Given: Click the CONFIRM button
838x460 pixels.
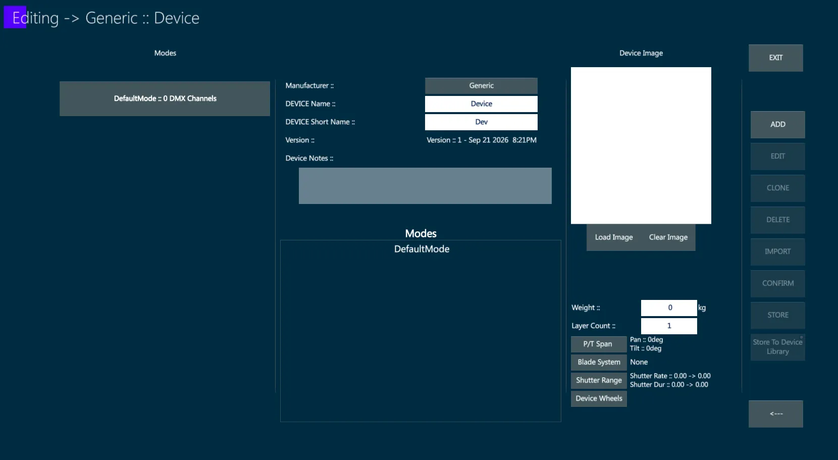Looking at the screenshot, I should 778,283.
